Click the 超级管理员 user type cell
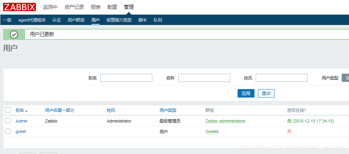The width and height of the screenshot is (349, 154). (170, 121)
